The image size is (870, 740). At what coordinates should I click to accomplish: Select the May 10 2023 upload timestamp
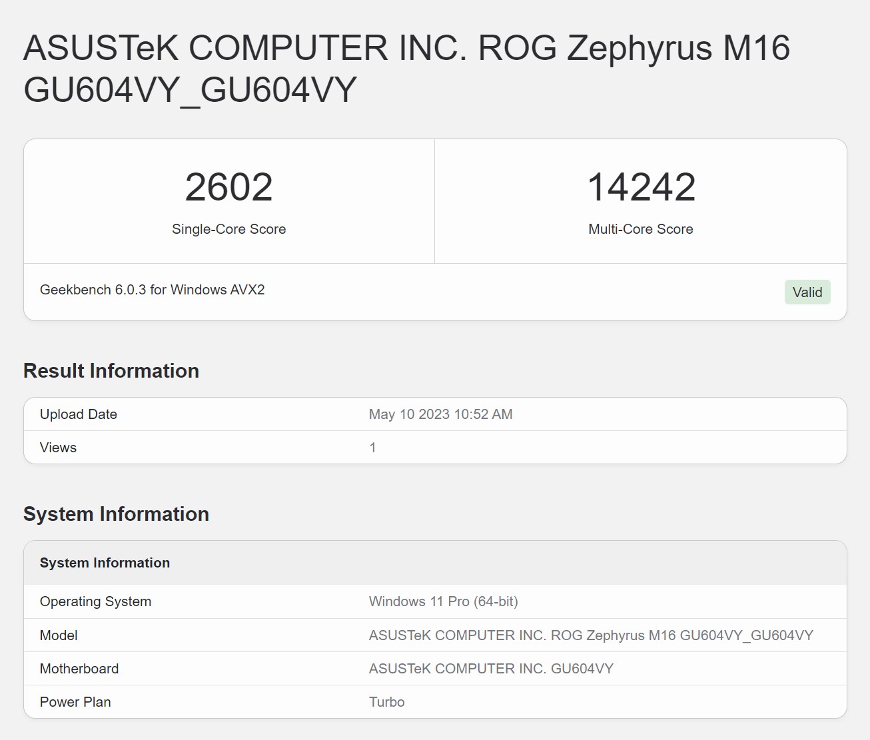(x=440, y=414)
